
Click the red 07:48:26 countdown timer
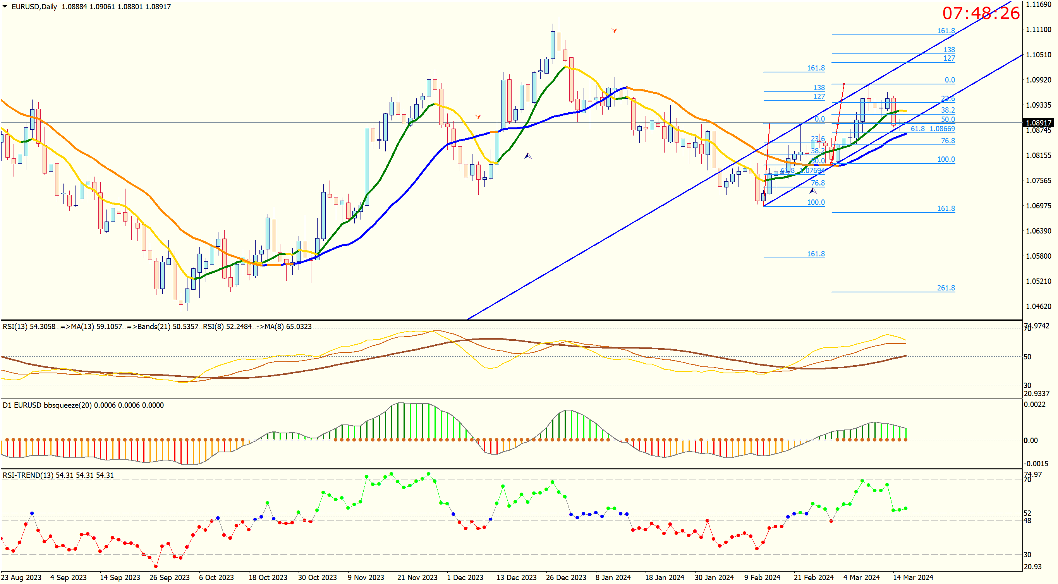981,13
